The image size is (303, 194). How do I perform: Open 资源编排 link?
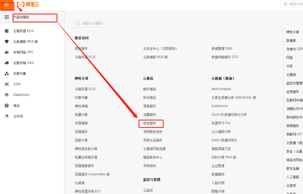81,123
